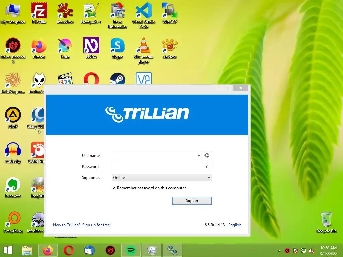Select the Opera desktop icon
Viewport: 343px width, 257px height.
click(x=91, y=79)
